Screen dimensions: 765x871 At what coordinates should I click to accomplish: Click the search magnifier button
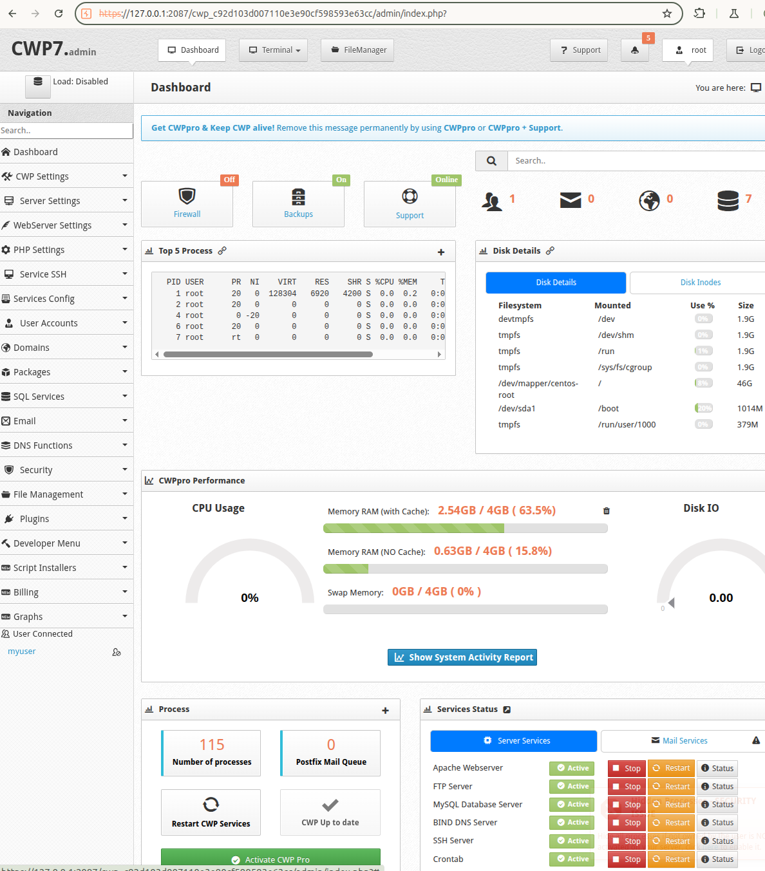coord(491,161)
